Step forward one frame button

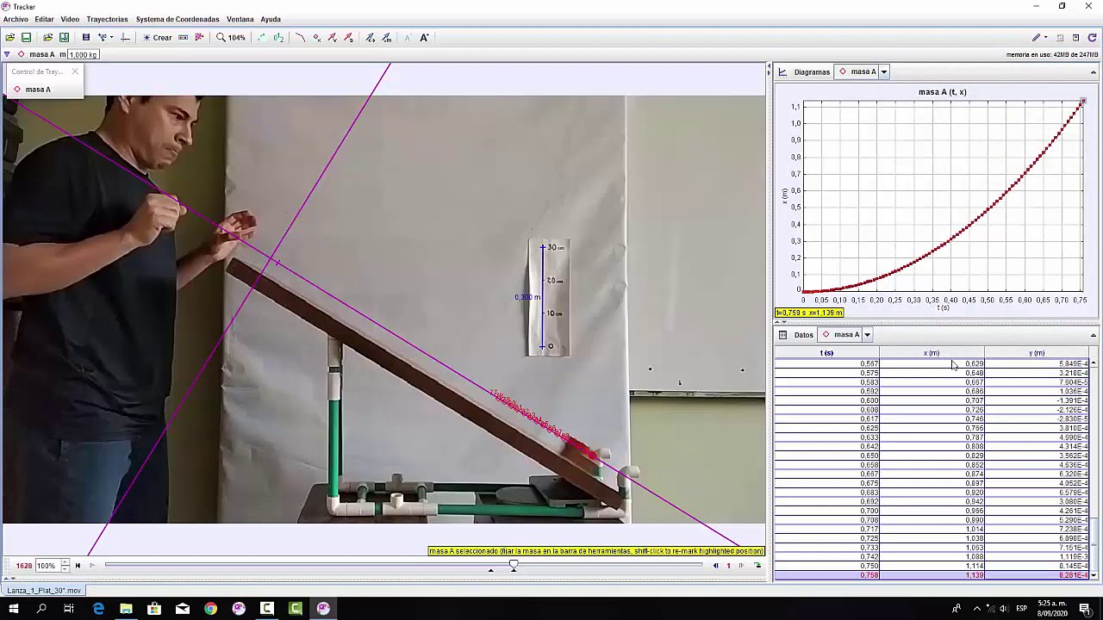coord(740,566)
